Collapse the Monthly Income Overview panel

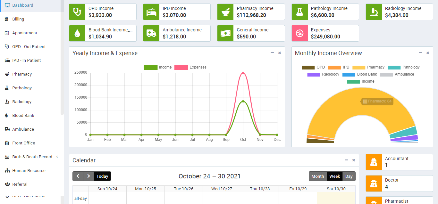[x=420, y=53]
